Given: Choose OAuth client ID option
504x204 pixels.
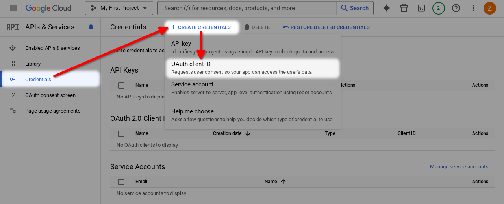Looking at the screenshot, I should [253, 67].
